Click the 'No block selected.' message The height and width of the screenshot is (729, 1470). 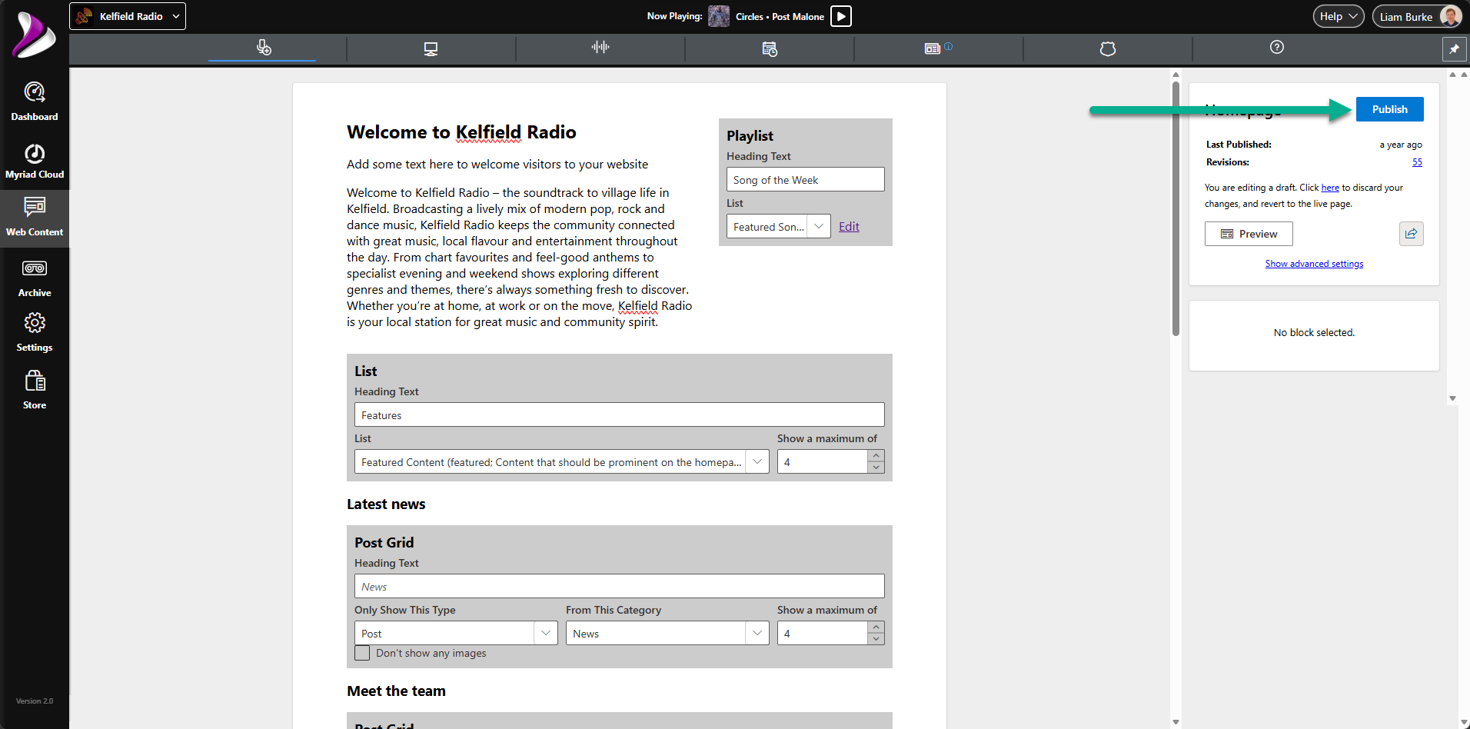(x=1314, y=333)
